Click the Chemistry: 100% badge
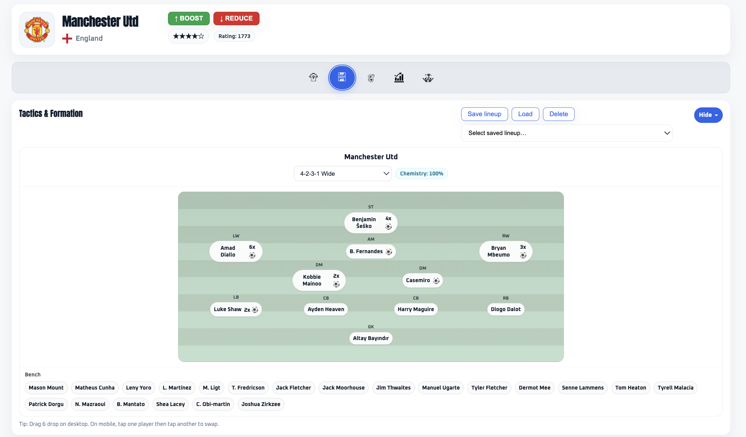This screenshot has height=437, width=746. pyautogui.click(x=421, y=174)
